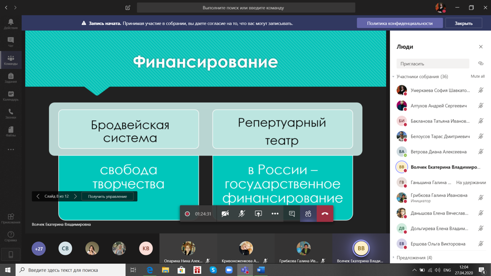Open the Teams tab in left sidebar

point(11,60)
